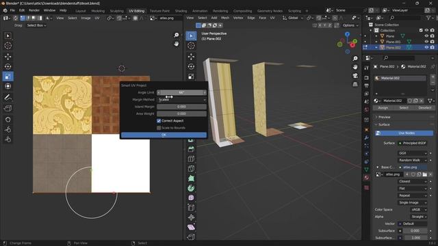Select the Pinch tool in UV editor

pyautogui.click(x=8, y=139)
